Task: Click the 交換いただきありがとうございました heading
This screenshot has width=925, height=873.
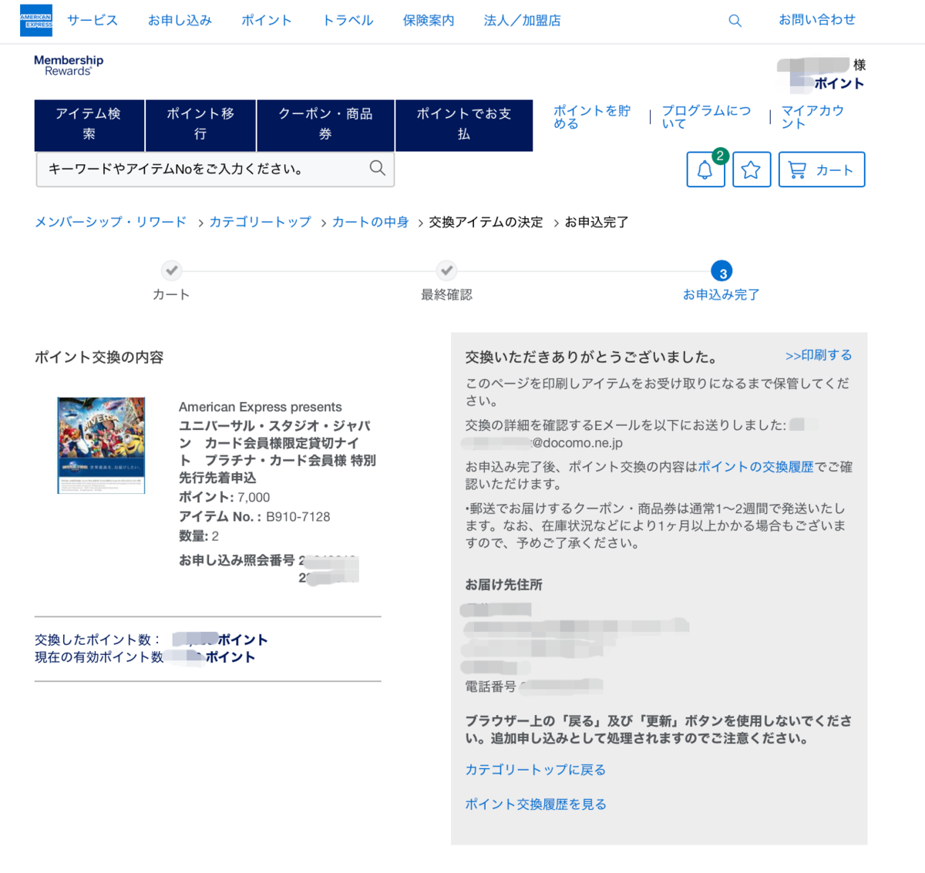Action: coord(590,358)
